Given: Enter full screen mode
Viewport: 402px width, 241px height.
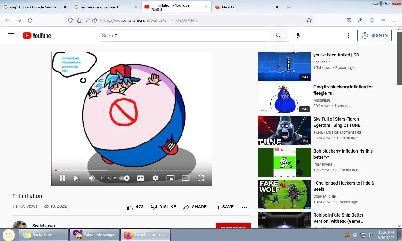Looking at the screenshot, I should (201, 178).
